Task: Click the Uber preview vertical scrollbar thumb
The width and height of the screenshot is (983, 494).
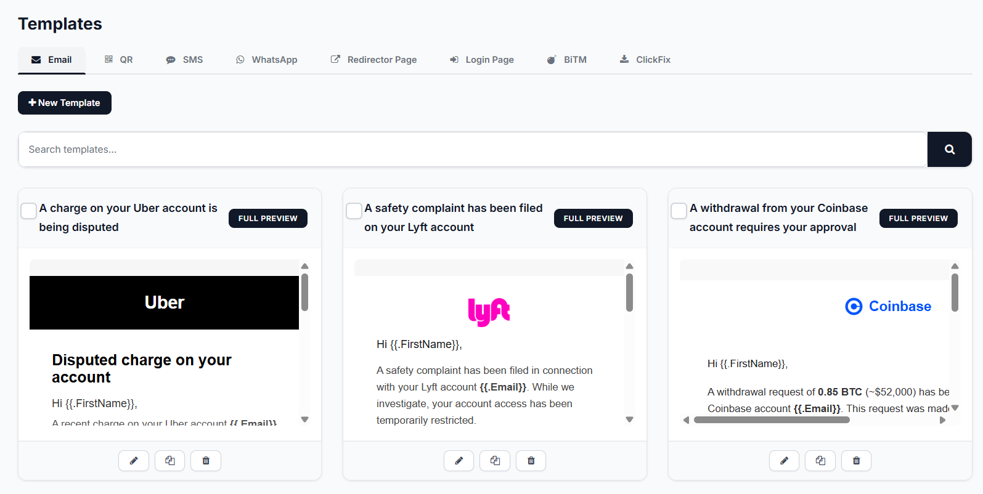Action: point(304,293)
